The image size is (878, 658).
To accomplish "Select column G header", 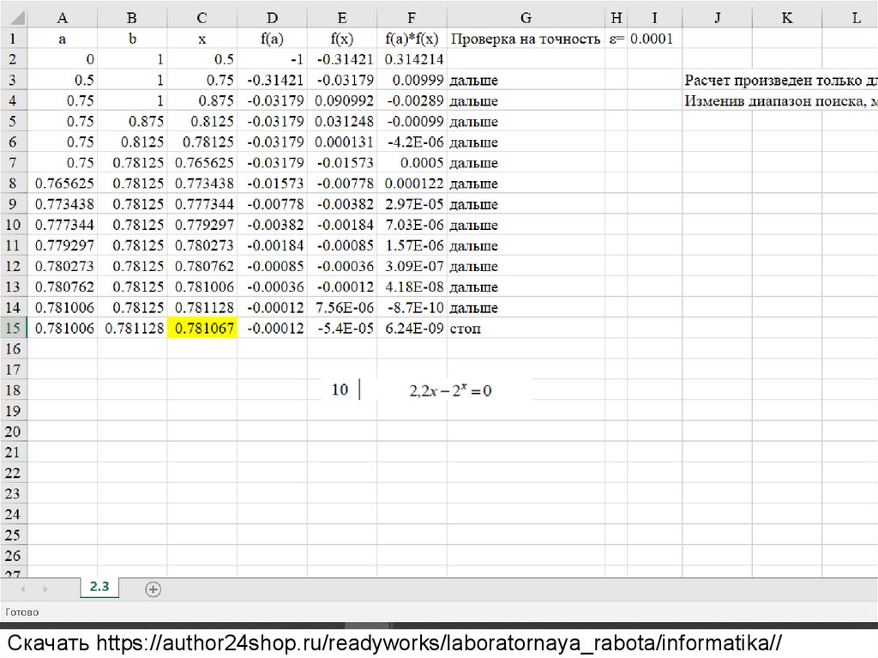I will tap(526, 18).
